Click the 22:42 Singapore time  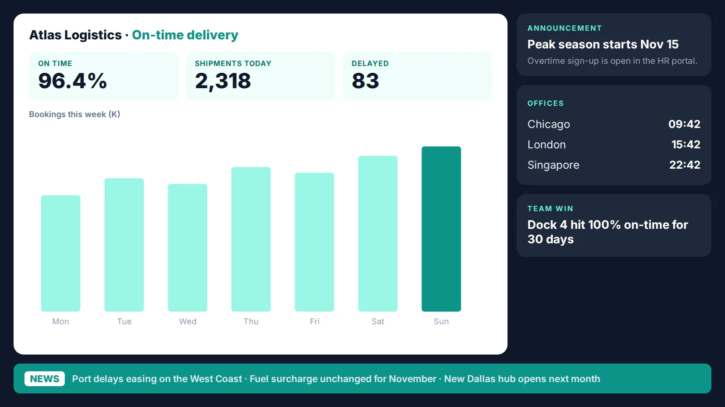pos(685,165)
